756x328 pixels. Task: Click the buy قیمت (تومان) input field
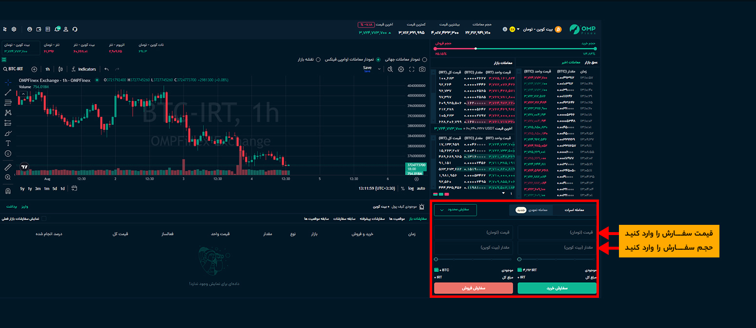point(557,233)
